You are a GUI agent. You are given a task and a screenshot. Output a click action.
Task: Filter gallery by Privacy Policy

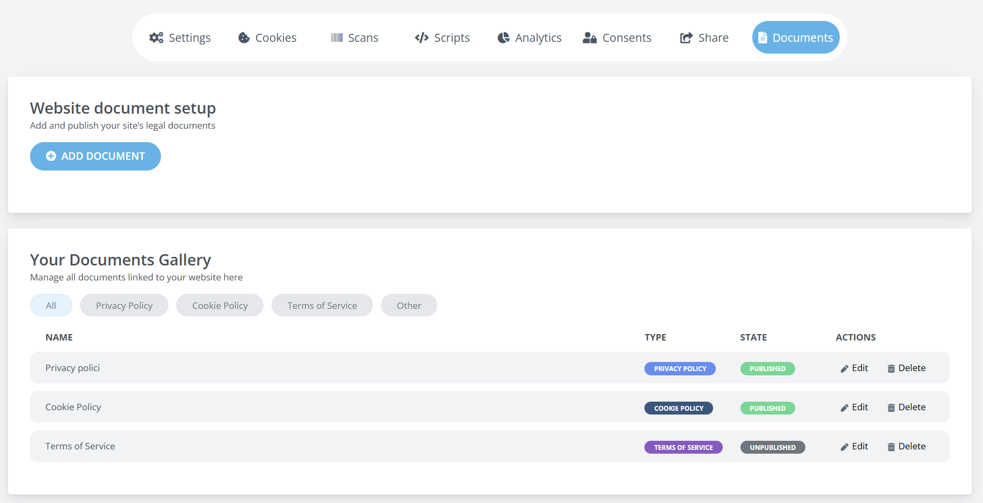pos(124,306)
